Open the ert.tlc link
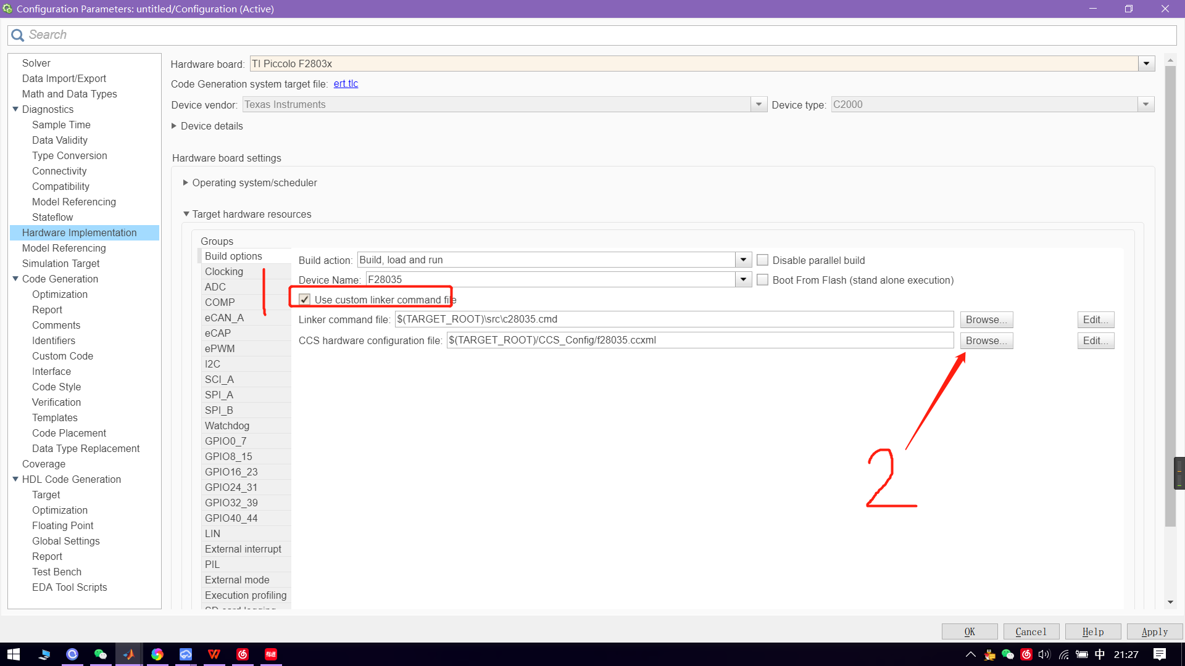1185x666 pixels. click(x=346, y=84)
